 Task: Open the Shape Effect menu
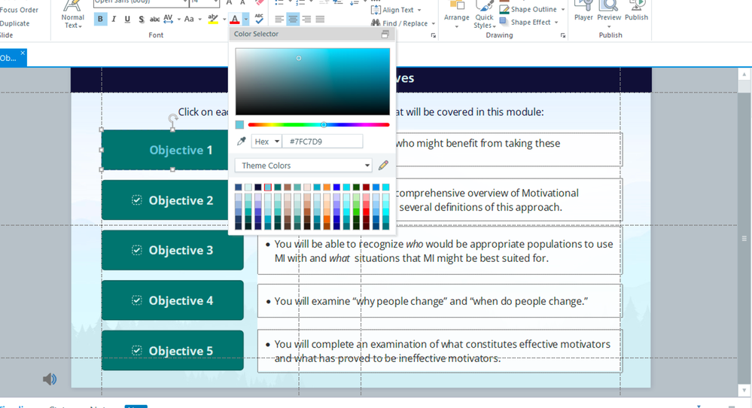pos(528,22)
